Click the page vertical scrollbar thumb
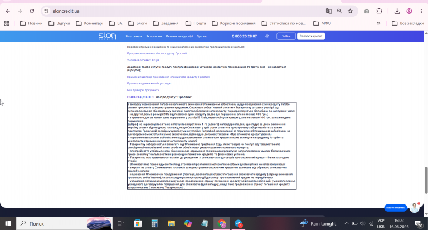 click(426, 180)
